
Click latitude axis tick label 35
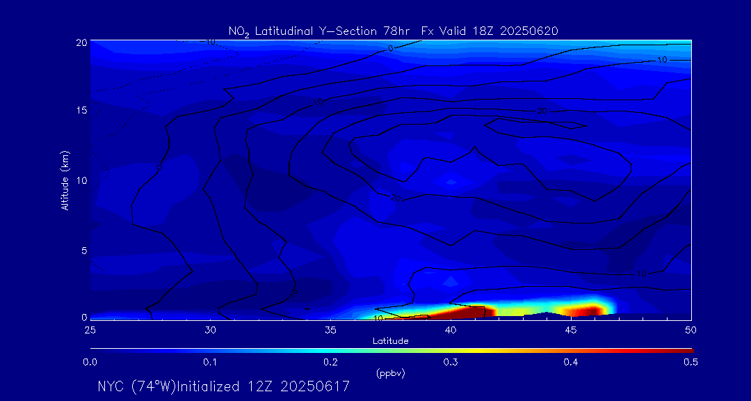coord(330,329)
